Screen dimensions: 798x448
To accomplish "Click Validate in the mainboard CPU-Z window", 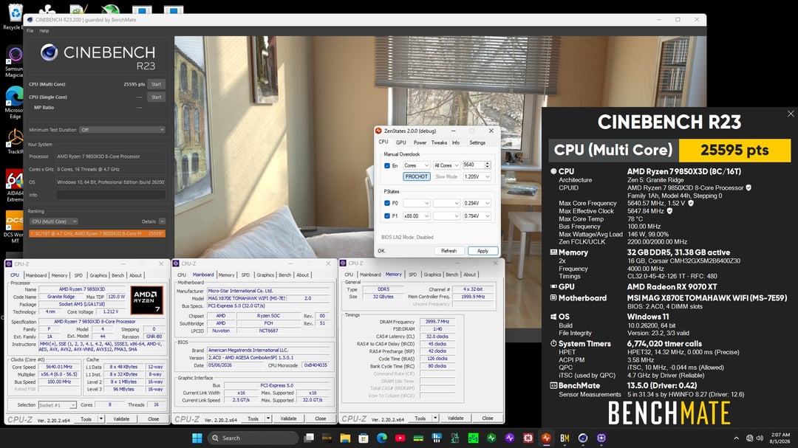I will point(288,418).
